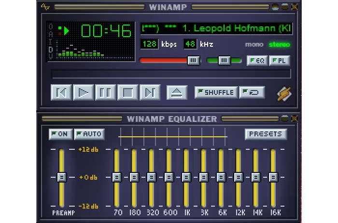
Task: Close the Winamp main window
Action: pos(294,7)
